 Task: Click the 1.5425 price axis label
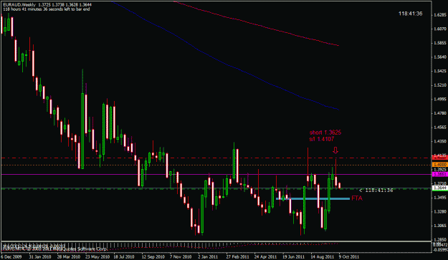tap(440, 71)
